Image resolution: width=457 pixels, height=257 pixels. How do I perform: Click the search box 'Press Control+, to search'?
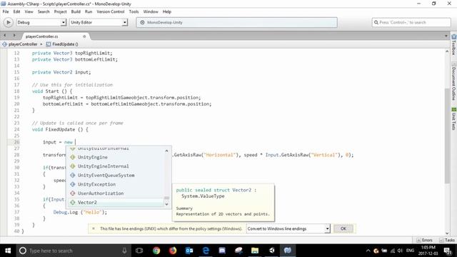coord(411,22)
